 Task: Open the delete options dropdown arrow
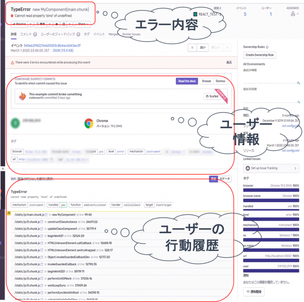70,24
